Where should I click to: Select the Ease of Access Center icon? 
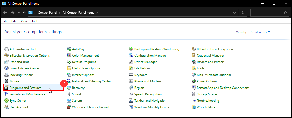point(7,68)
